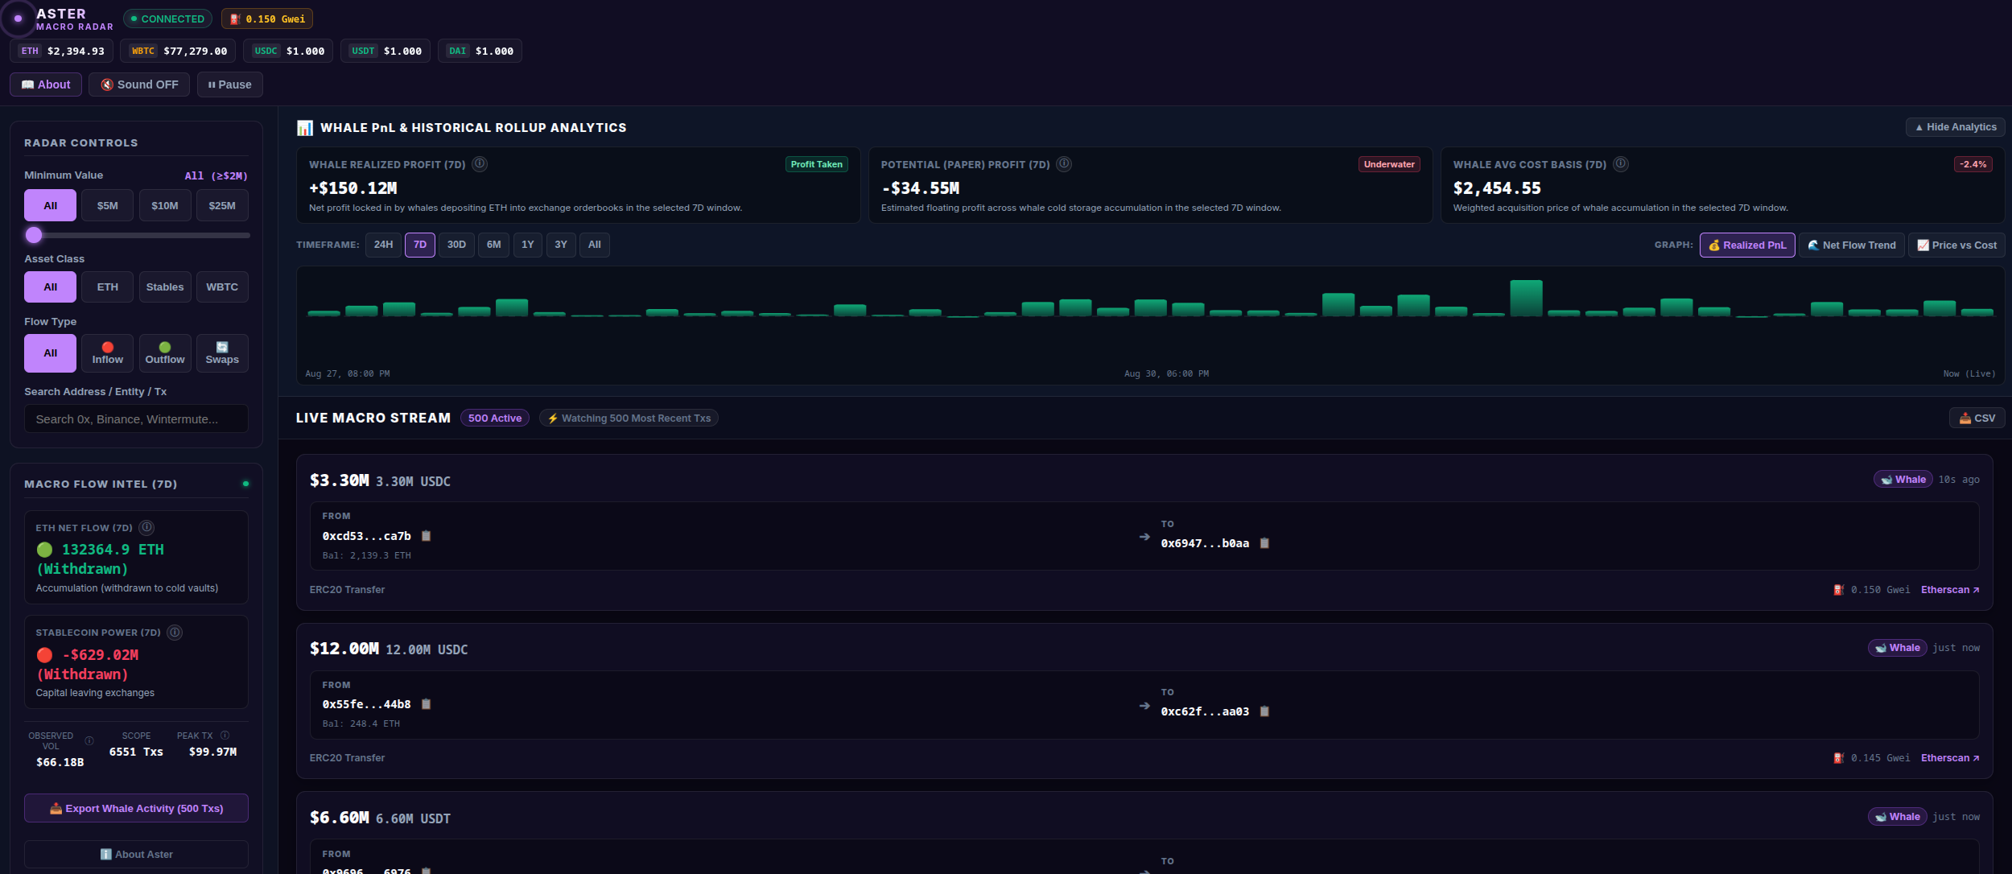2012x874 pixels.
Task: Filter flow type to Swaps
Action: coord(222,353)
